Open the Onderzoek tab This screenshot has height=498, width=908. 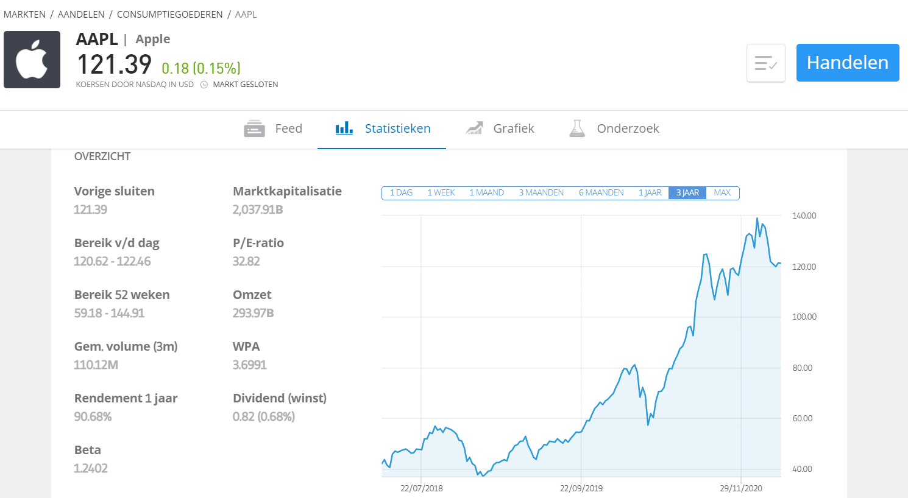click(614, 128)
